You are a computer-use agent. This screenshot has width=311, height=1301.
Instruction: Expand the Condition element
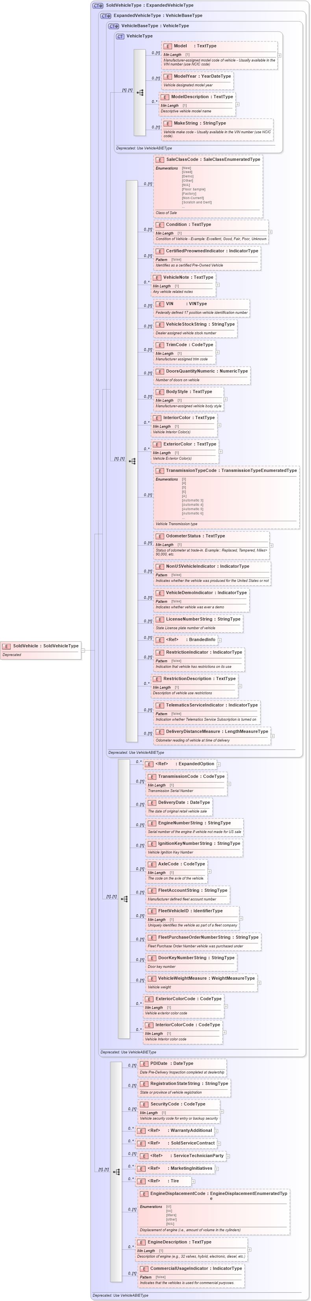(x=271, y=232)
